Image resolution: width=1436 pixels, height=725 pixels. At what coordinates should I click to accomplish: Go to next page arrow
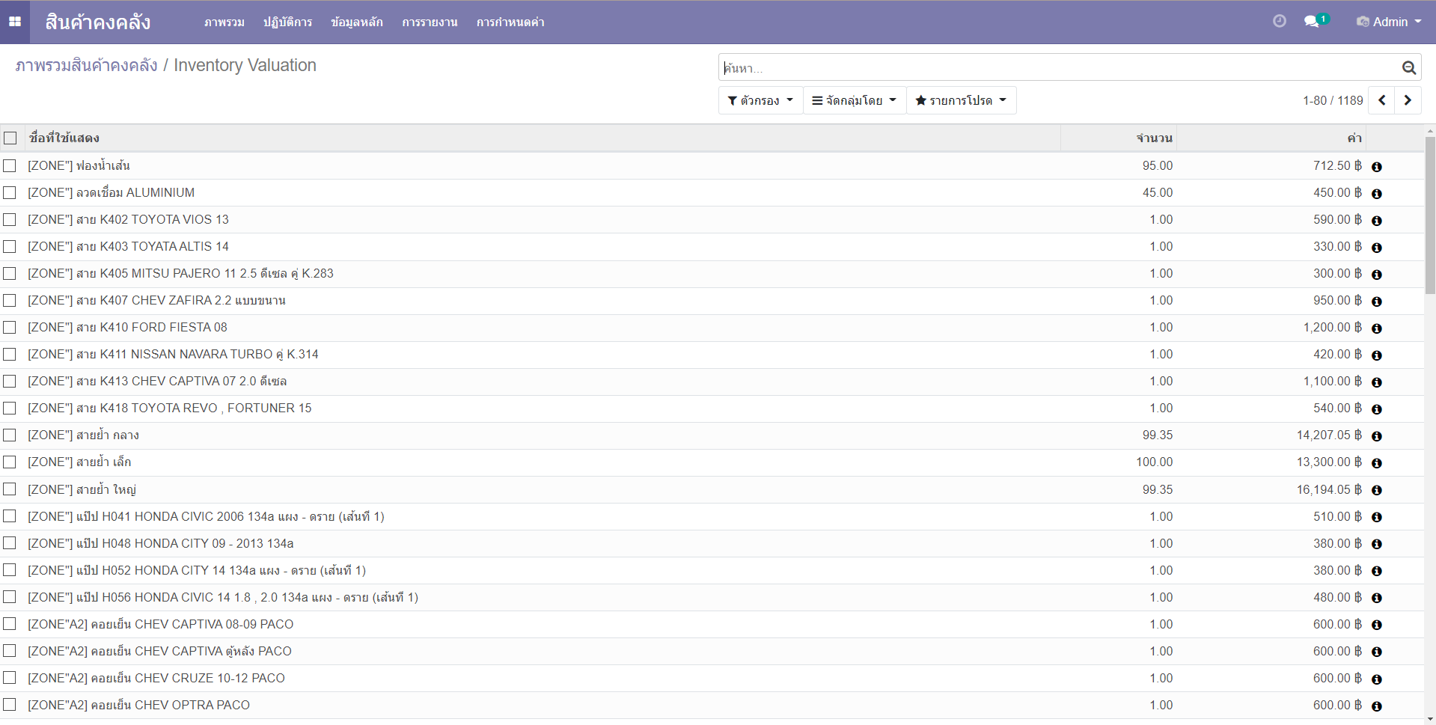click(x=1408, y=100)
